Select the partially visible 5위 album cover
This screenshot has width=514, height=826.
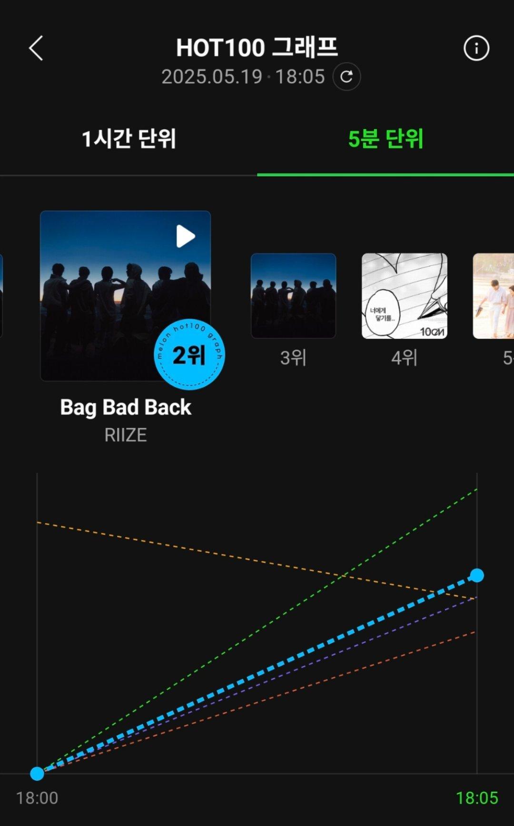click(x=494, y=296)
